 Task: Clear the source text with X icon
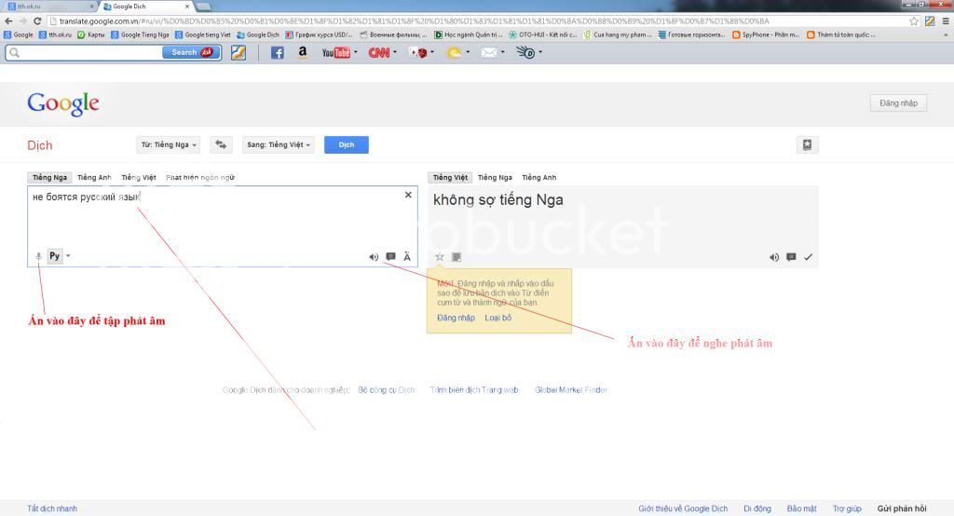408,195
